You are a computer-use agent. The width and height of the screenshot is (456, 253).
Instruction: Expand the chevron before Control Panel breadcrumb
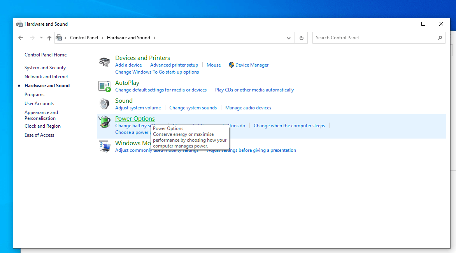(x=65, y=38)
